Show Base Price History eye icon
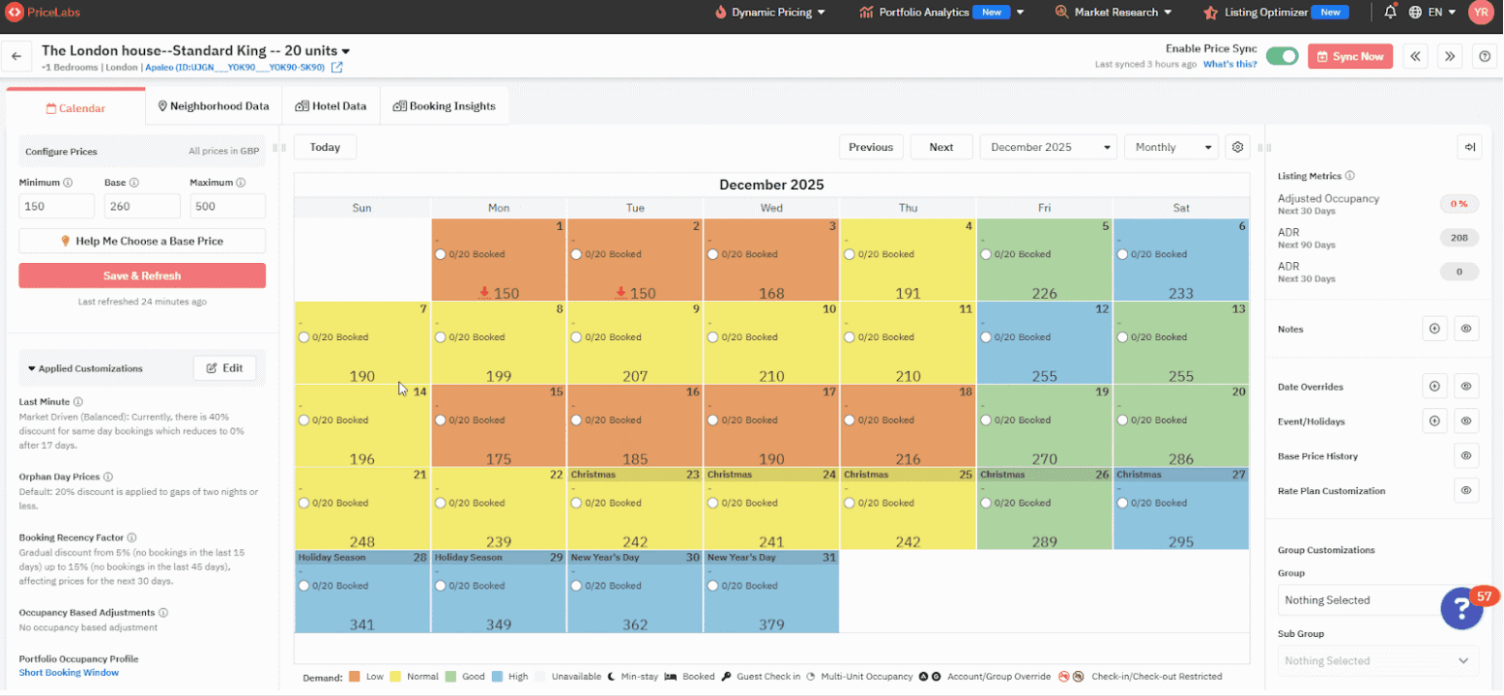The width and height of the screenshot is (1504, 696). pos(1465,456)
